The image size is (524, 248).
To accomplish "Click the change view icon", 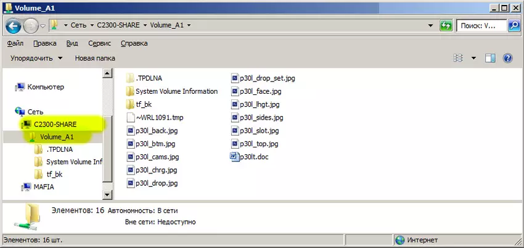I will click(x=458, y=58).
